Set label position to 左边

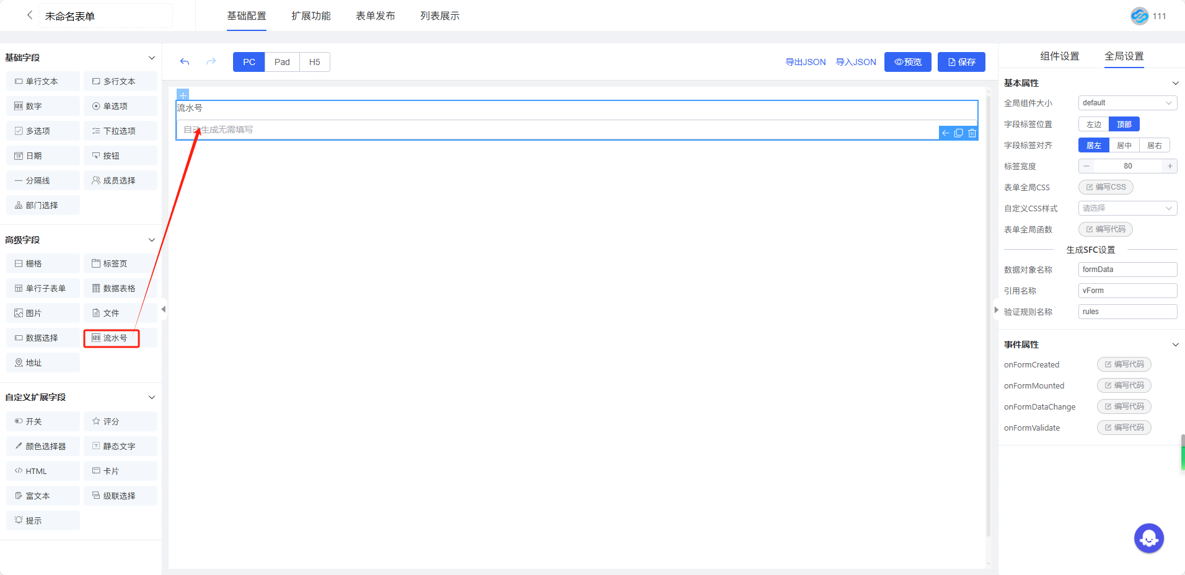point(1094,125)
